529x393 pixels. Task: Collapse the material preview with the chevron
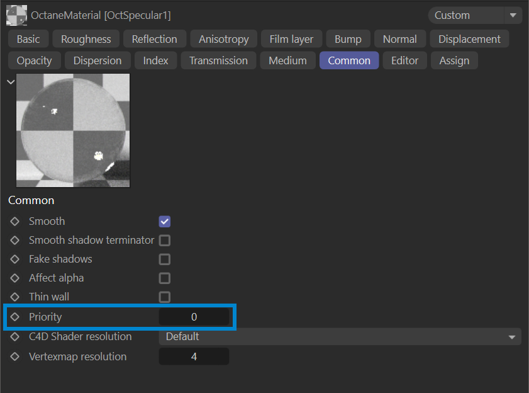(10, 81)
